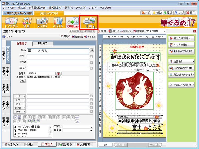This screenshot has width=199, height=149.
Task: Open the 文章差し込み text insert tool
Action: point(73,23)
